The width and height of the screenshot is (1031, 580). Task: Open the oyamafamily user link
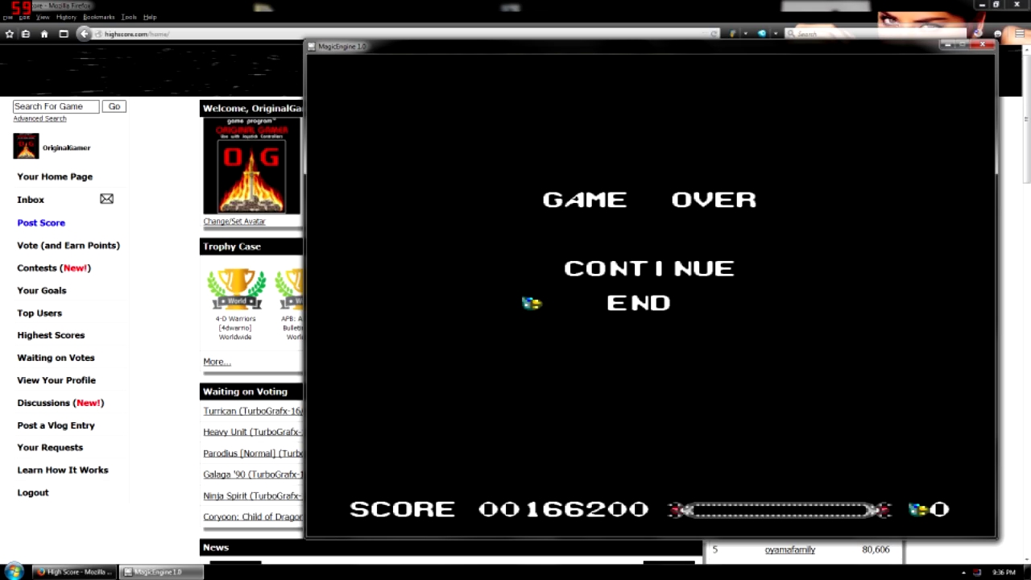789,549
